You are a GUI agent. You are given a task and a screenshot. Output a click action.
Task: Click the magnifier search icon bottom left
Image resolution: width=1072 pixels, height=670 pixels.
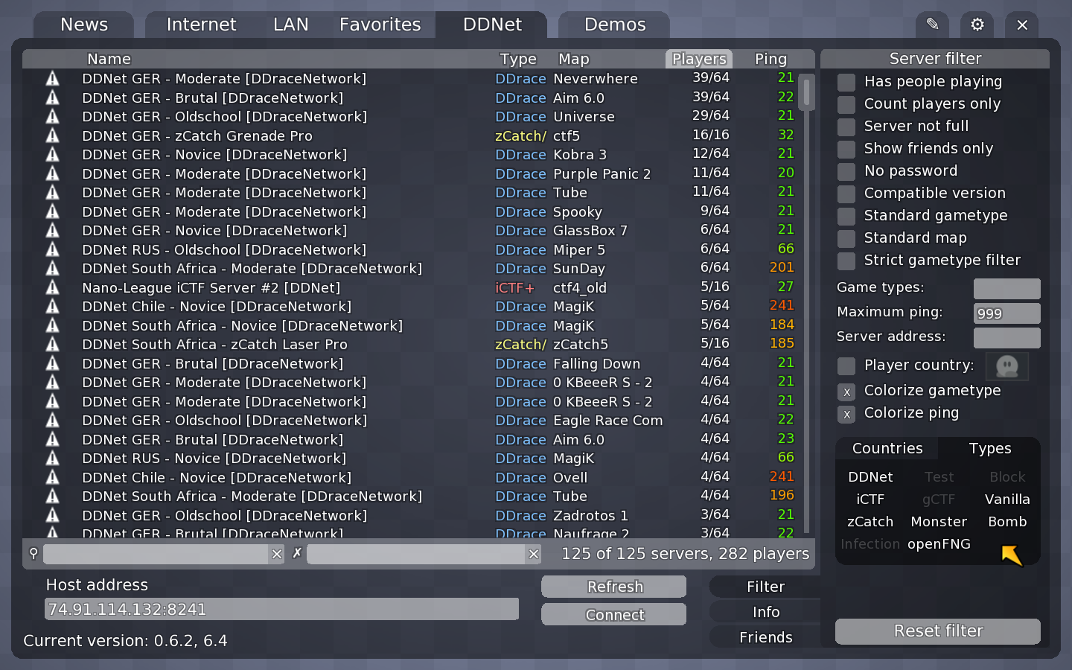pos(33,554)
